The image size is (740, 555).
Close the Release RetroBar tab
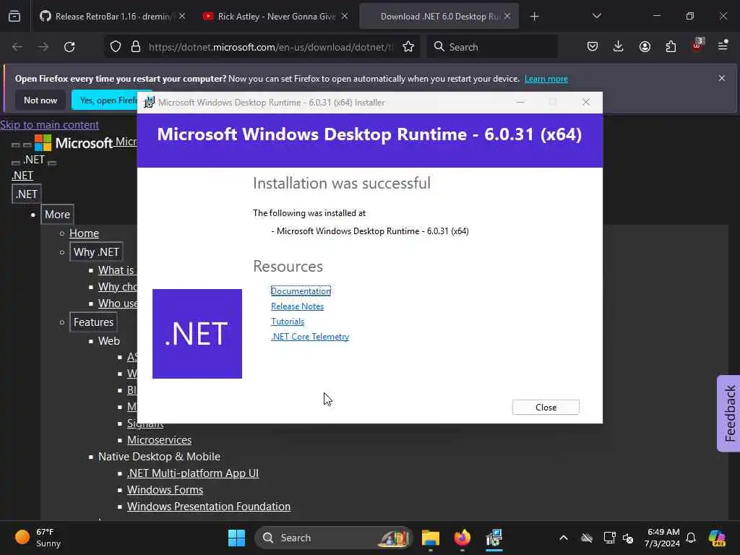pos(182,16)
